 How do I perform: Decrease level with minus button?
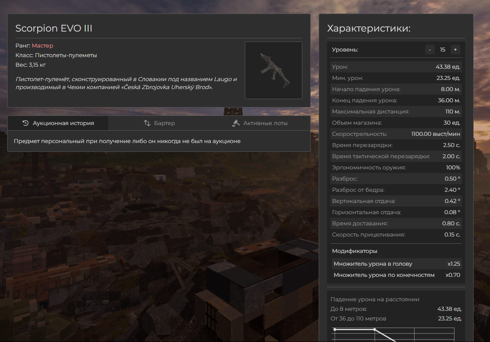click(x=430, y=50)
